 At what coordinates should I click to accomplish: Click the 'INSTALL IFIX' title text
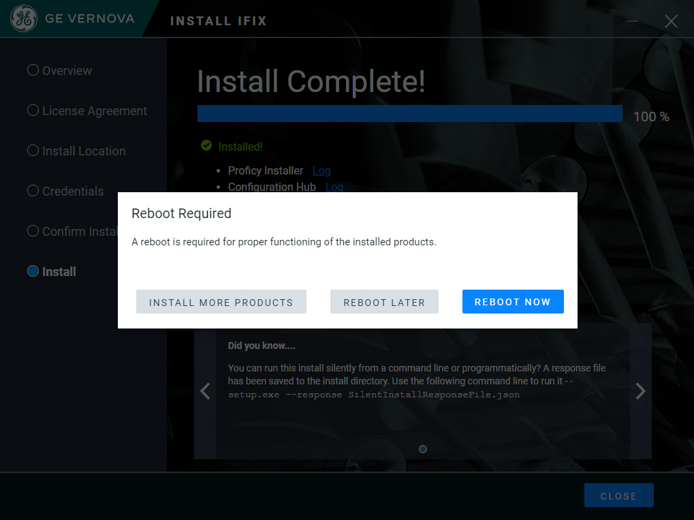click(218, 21)
